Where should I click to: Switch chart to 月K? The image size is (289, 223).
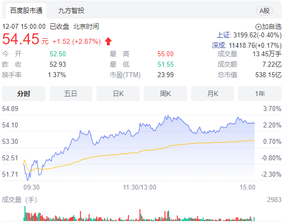pos(213,94)
